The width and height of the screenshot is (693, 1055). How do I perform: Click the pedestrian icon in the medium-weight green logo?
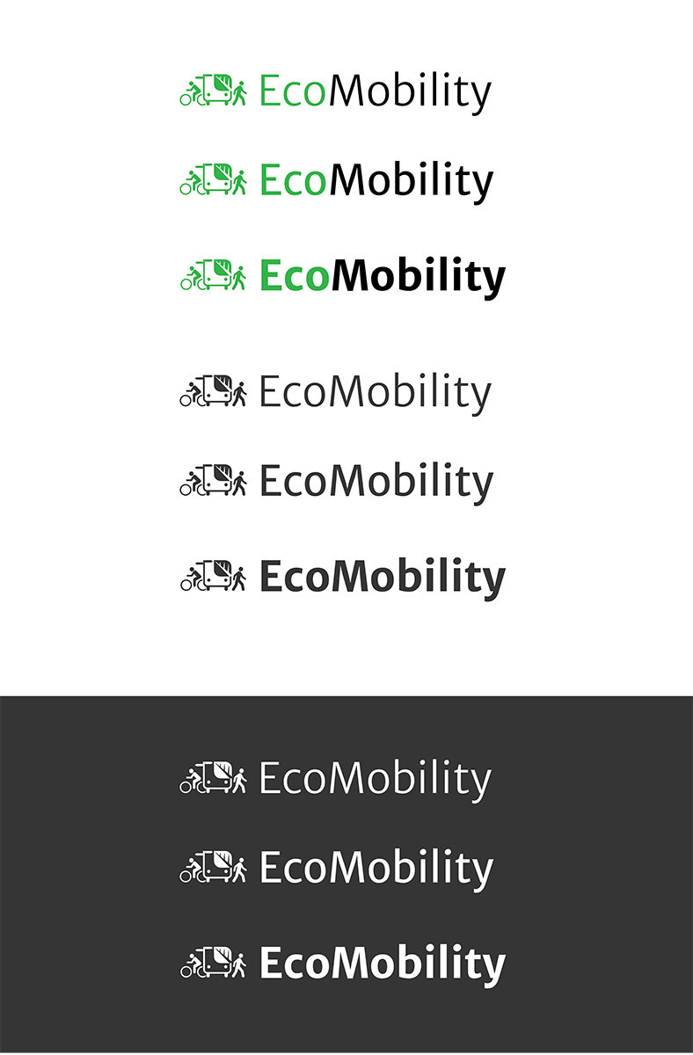[238, 181]
